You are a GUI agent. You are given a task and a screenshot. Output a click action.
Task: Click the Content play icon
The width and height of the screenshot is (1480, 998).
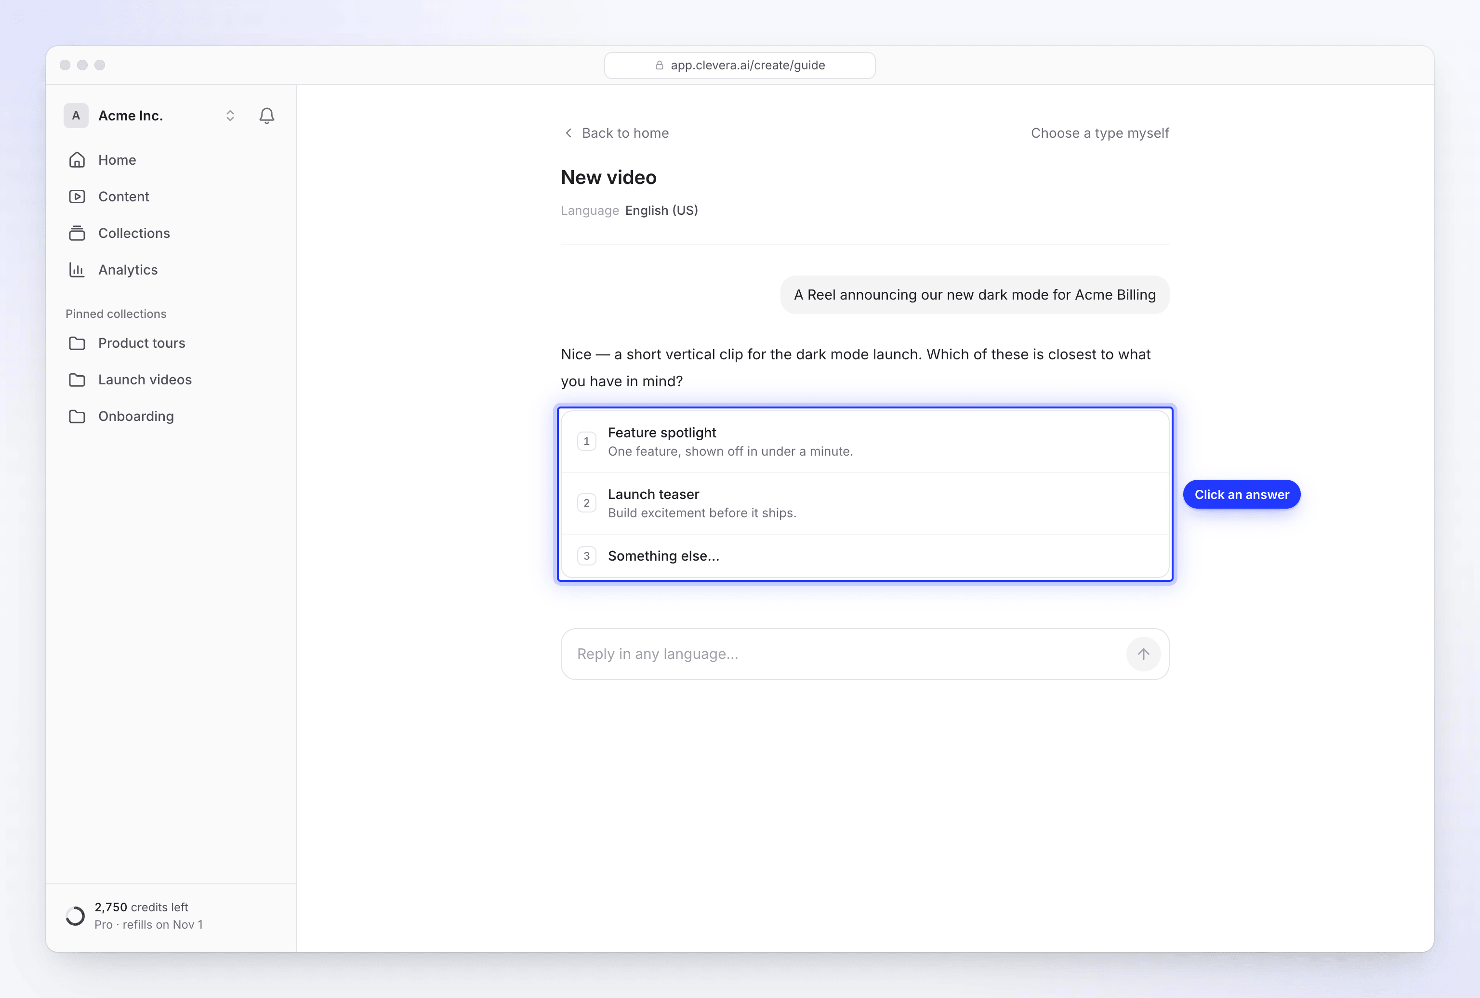pos(77,197)
